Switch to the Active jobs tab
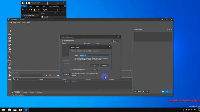This screenshot has width=200, height=112. pos(32,92)
